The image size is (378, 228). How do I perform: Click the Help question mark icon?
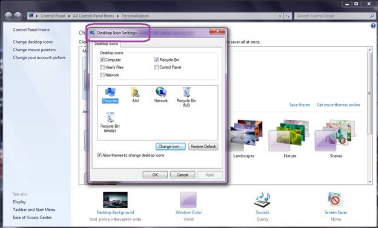[x=373, y=26]
